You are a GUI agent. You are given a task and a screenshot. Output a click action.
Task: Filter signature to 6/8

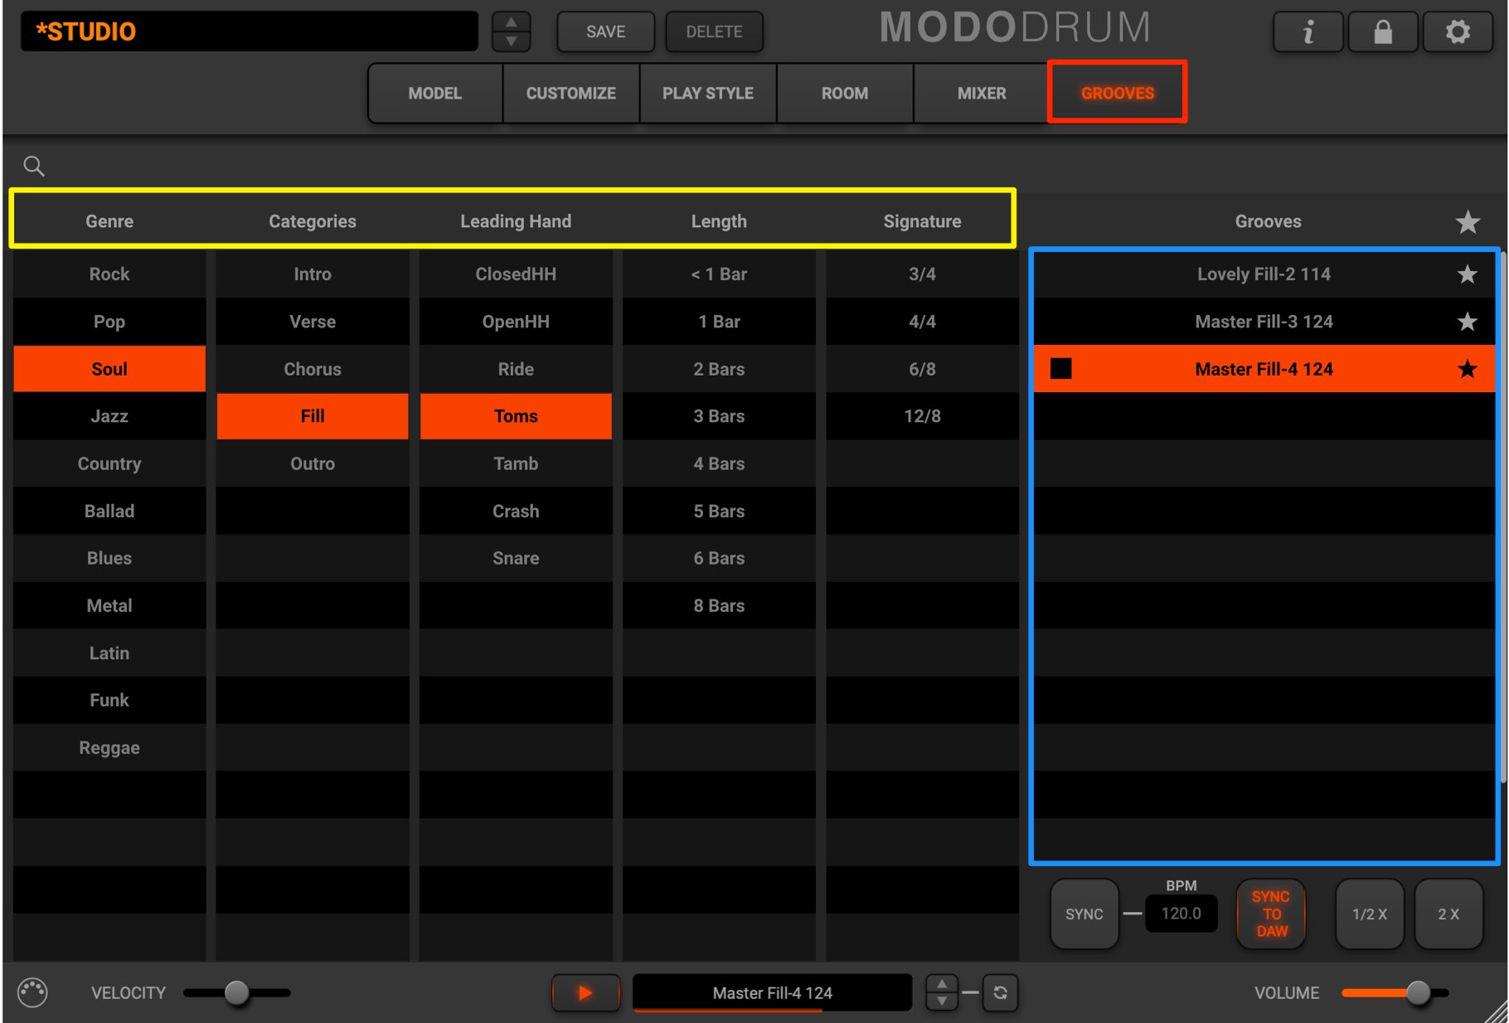coord(922,369)
